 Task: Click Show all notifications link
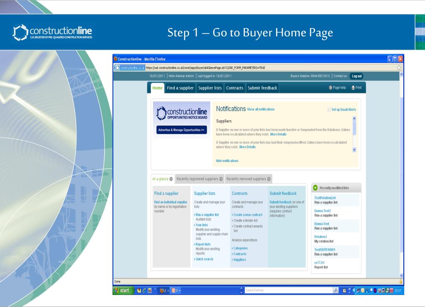tap(261, 109)
